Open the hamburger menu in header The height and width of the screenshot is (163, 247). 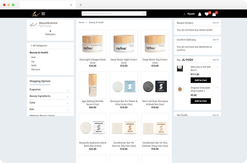(x=43, y=14)
